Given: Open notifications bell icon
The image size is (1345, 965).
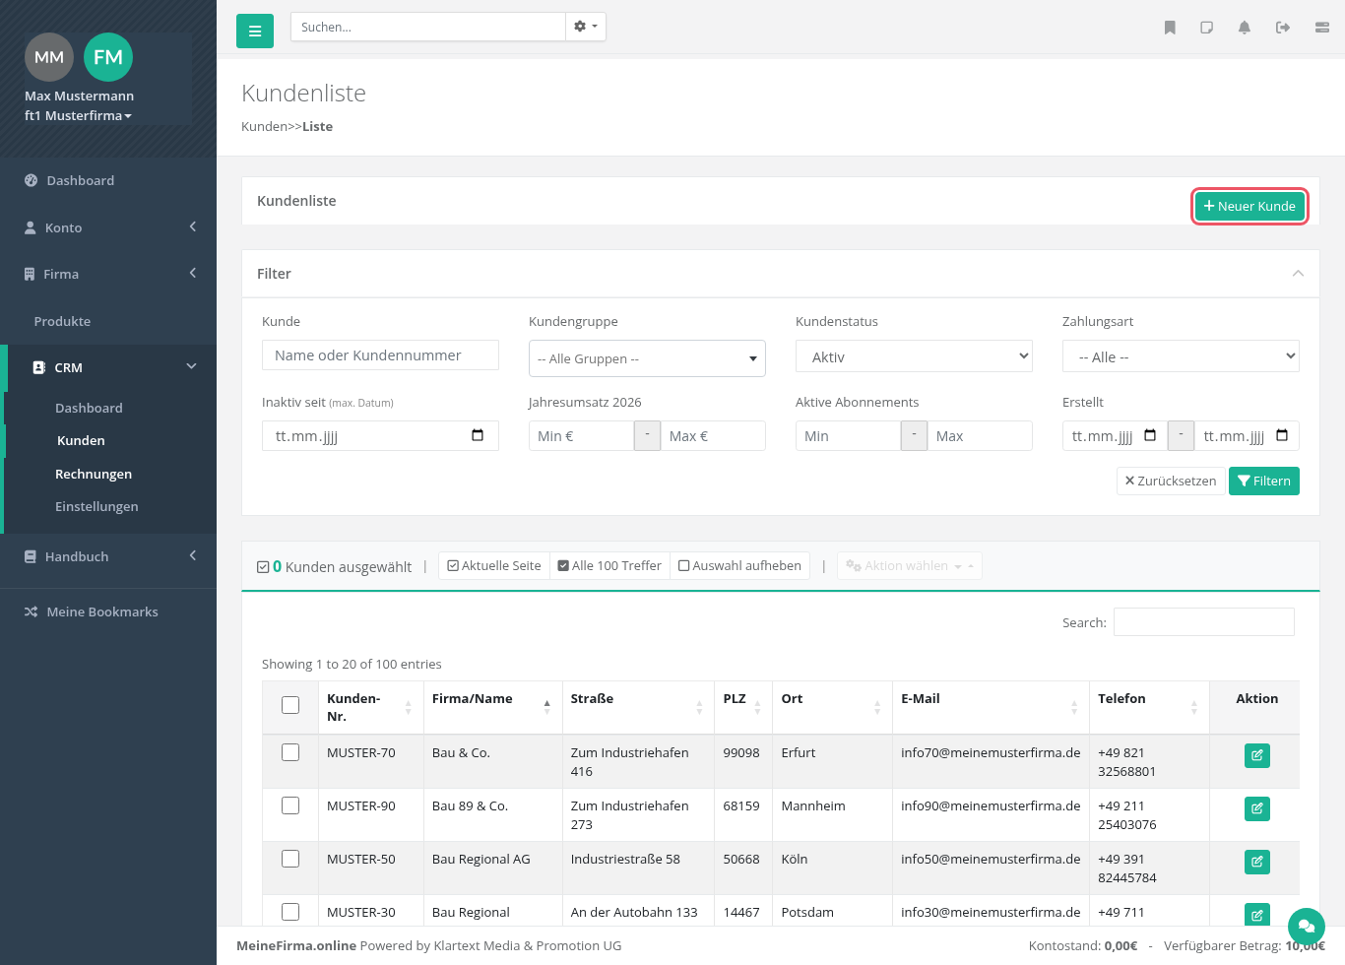Looking at the screenshot, I should (1245, 28).
